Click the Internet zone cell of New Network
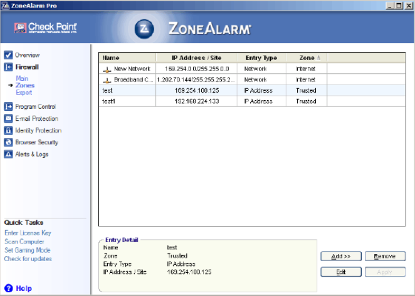Viewport: 415px width, 296px height. point(306,69)
